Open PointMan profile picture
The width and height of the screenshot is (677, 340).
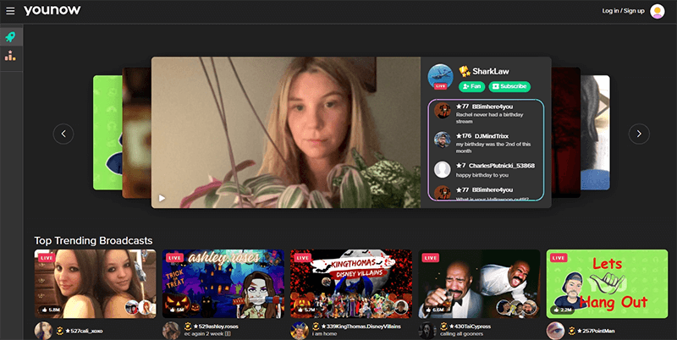(555, 331)
